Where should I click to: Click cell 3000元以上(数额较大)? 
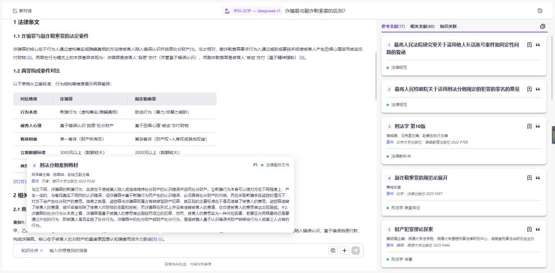point(83,153)
